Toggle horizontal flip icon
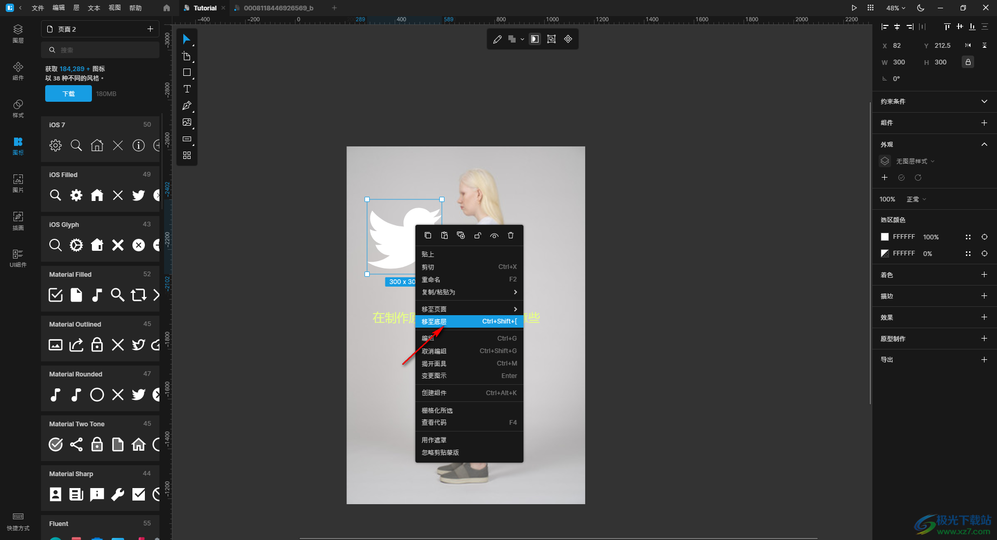This screenshot has width=997, height=540. [x=968, y=46]
